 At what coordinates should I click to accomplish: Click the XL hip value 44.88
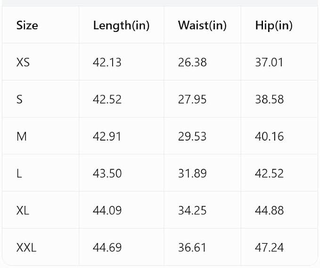(270, 210)
